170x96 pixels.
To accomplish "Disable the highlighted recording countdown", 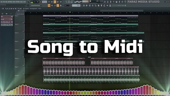I will click(x=55, y=2).
